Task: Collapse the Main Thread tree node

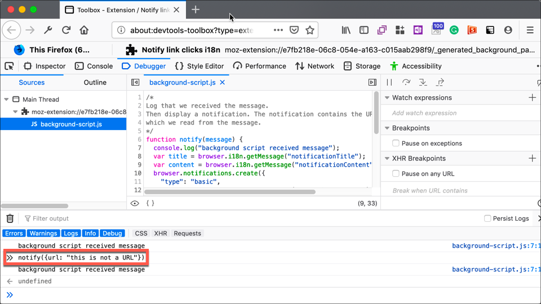Action: pyautogui.click(x=7, y=100)
